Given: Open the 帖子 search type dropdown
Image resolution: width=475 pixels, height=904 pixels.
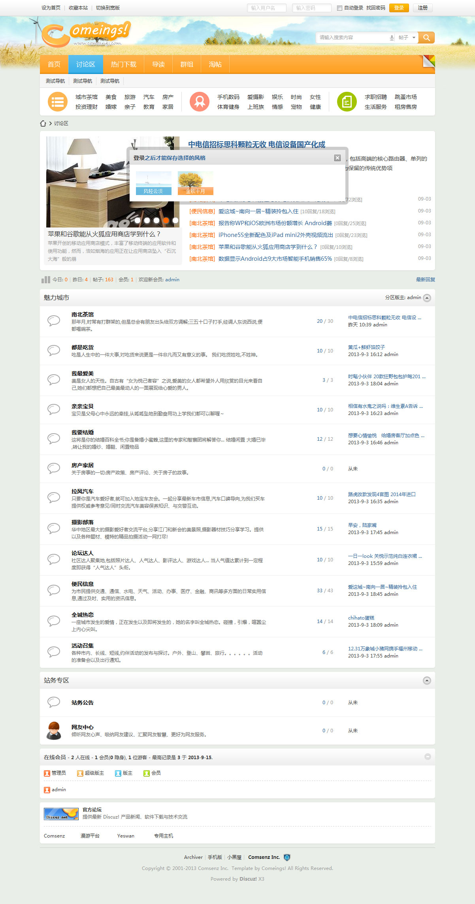Looking at the screenshot, I should [407, 38].
